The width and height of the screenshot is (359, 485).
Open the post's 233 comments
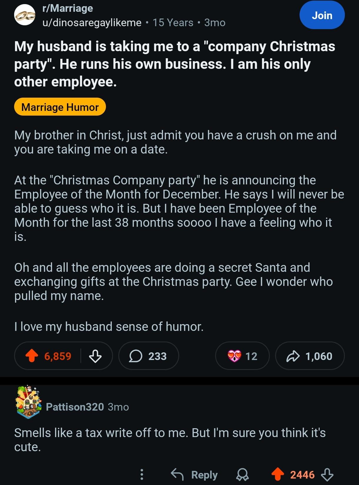click(x=148, y=356)
